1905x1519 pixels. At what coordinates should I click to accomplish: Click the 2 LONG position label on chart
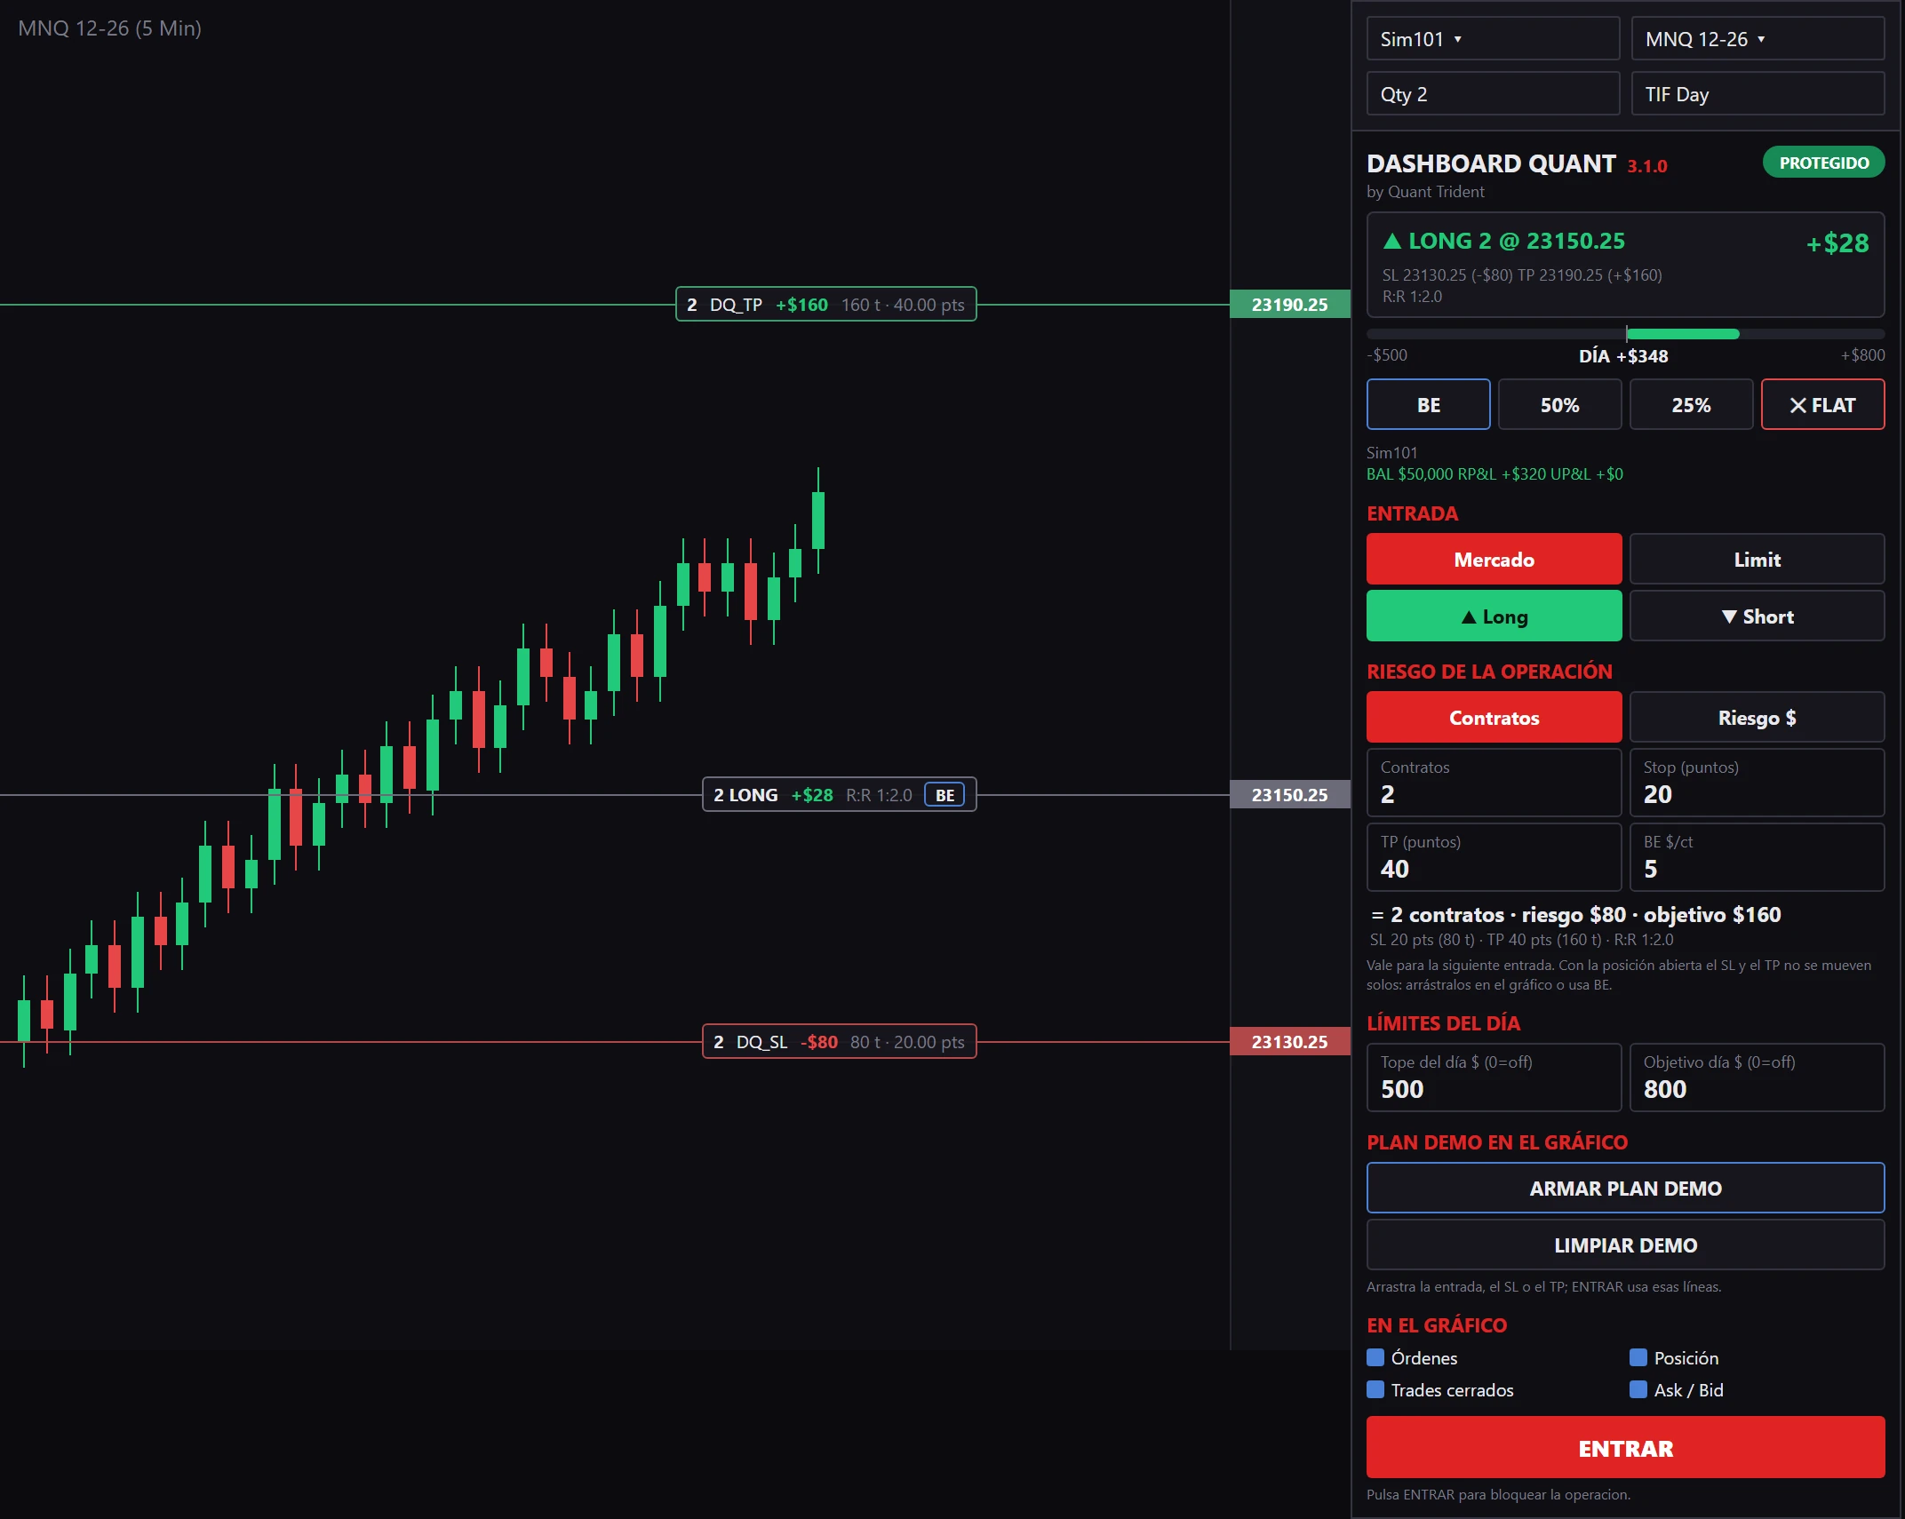pos(839,795)
